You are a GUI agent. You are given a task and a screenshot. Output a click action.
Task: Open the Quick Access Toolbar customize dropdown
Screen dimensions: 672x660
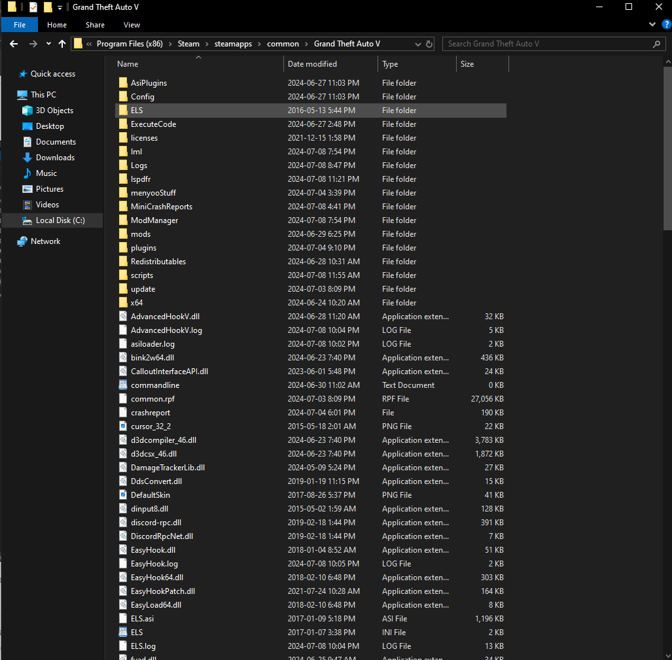pos(60,7)
